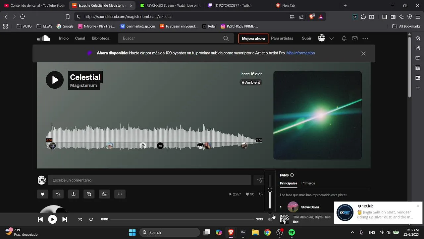Show hidden system tray icons chevron

[352, 232]
